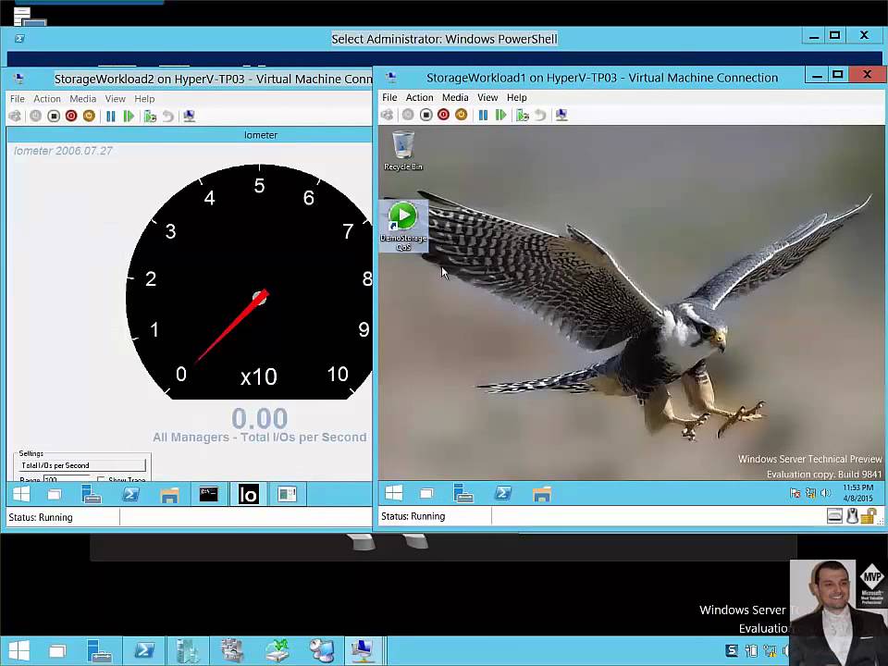Open the Action menu in StorageWorkload2 window

[47, 99]
